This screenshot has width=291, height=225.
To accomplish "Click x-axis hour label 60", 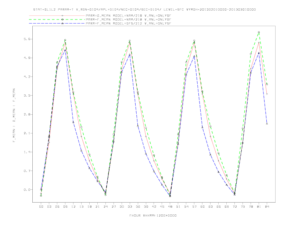I will [x=202, y=207].
